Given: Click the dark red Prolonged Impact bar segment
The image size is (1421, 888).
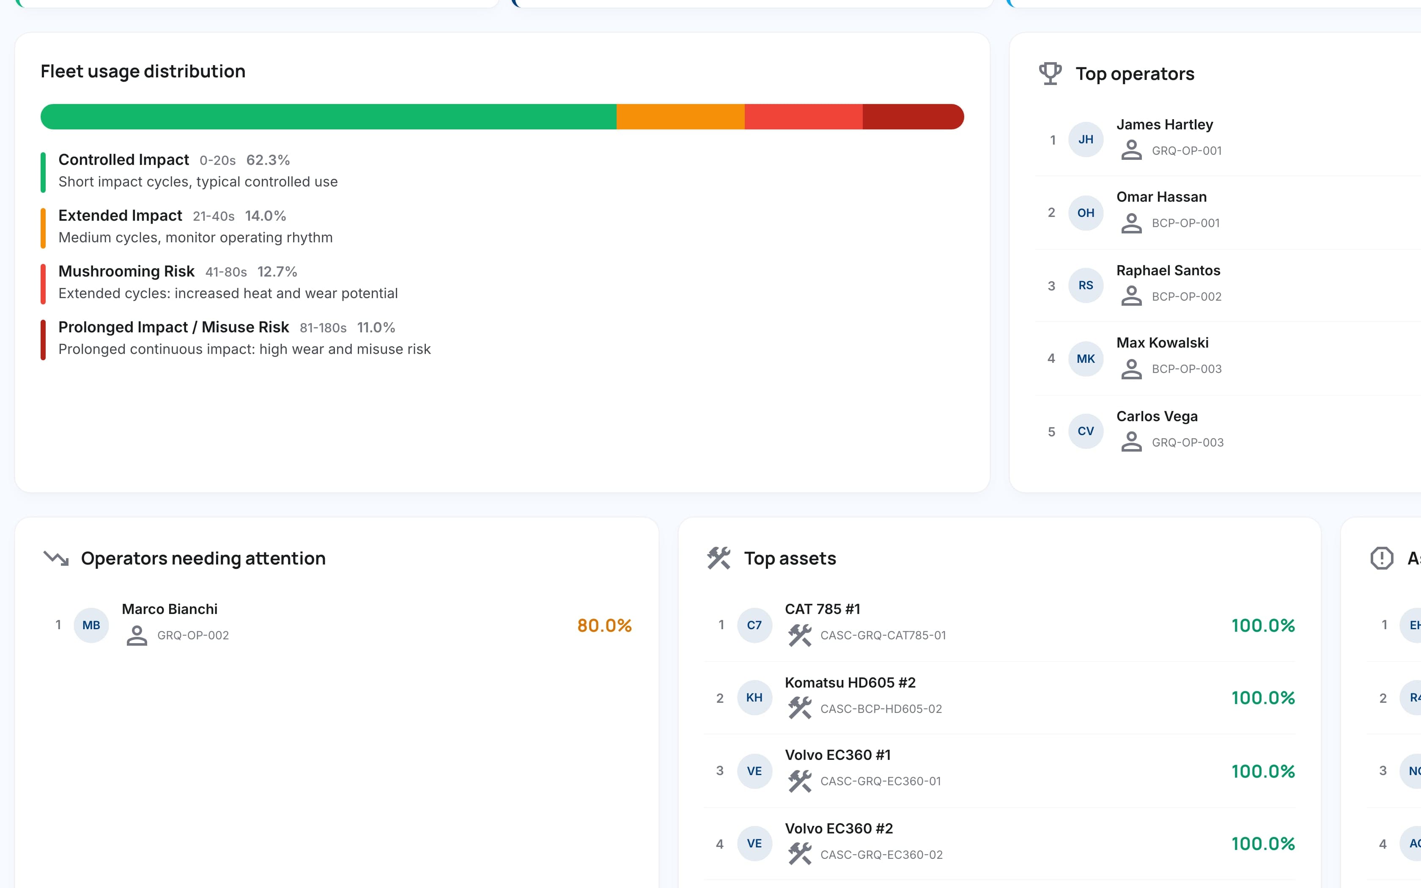Looking at the screenshot, I should [913, 116].
